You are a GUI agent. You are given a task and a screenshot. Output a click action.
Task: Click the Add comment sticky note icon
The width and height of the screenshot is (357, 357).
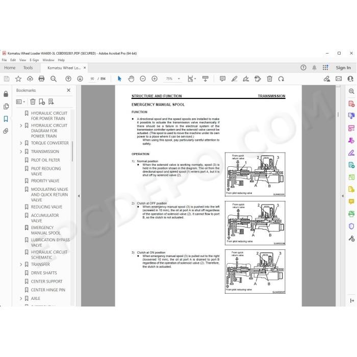pos(223,79)
